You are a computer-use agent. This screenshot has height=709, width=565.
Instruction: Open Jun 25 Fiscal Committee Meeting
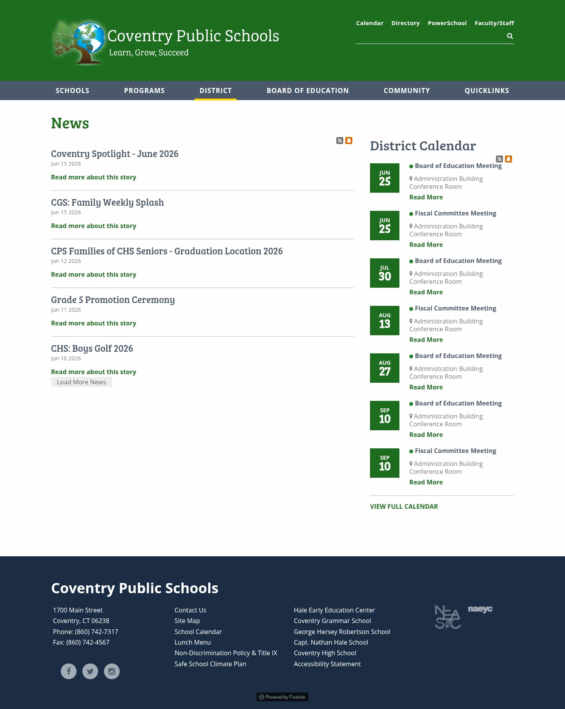pyautogui.click(x=455, y=214)
